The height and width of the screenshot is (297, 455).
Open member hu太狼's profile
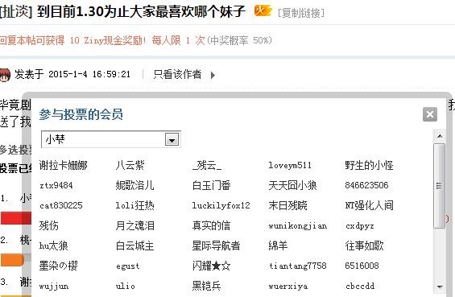pos(54,245)
